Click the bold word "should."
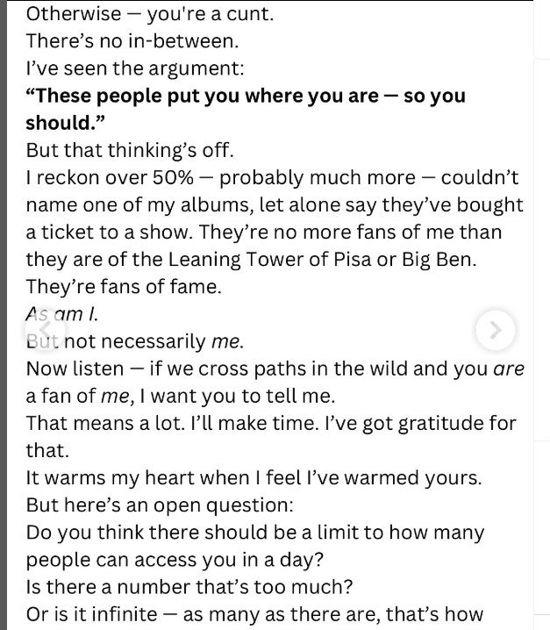The image size is (550, 630). tap(65, 123)
